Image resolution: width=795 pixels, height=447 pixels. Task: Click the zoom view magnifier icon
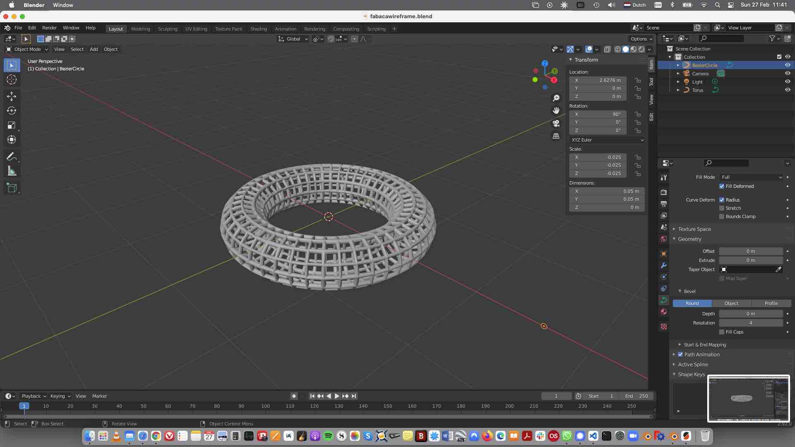556,98
